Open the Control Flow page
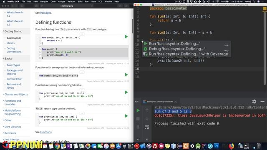 pyautogui.click(x=14, y=79)
